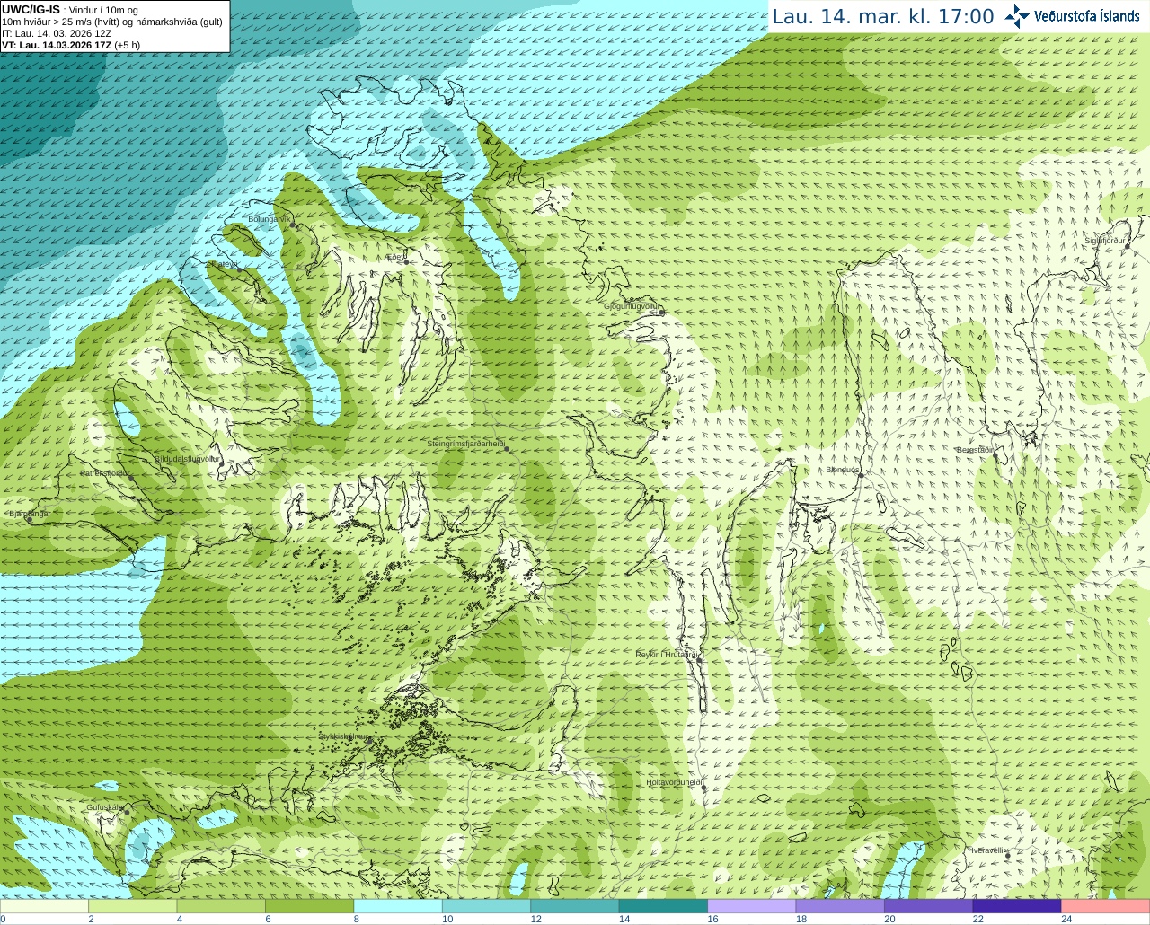This screenshot has width=1150, height=925.
Task: Click the pink above-24 legend swatch
Action: point(1106,906)
